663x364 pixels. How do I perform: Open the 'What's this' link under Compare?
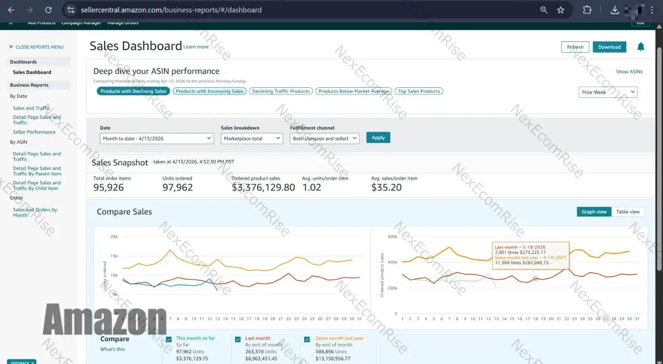(112, 349)
